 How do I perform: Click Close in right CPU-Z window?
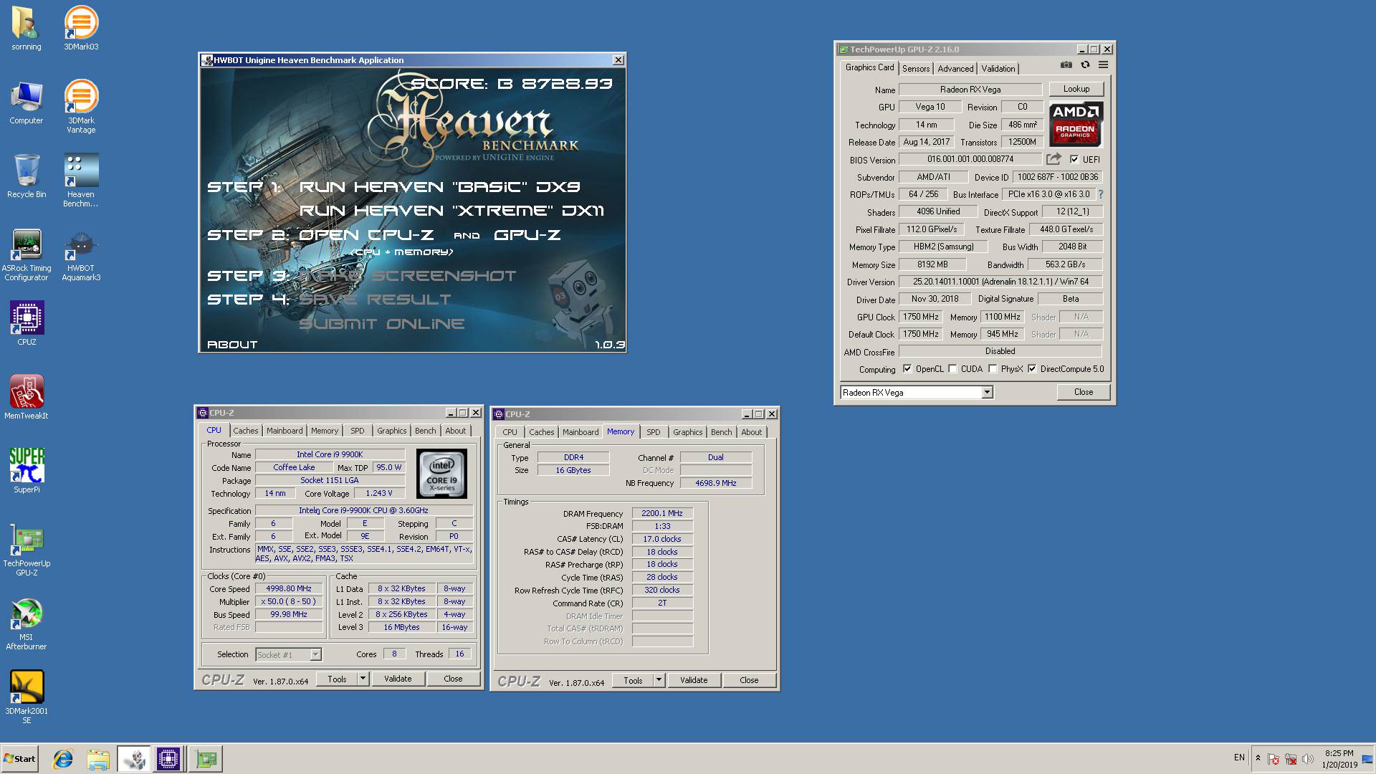(749, 680)
